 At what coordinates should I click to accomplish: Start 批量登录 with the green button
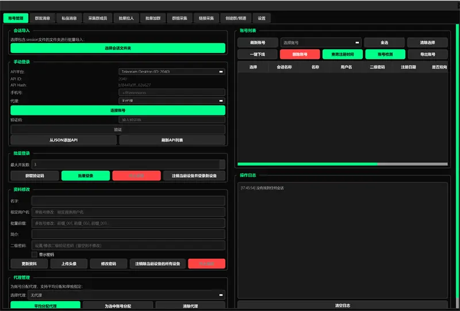click(85, 175)
